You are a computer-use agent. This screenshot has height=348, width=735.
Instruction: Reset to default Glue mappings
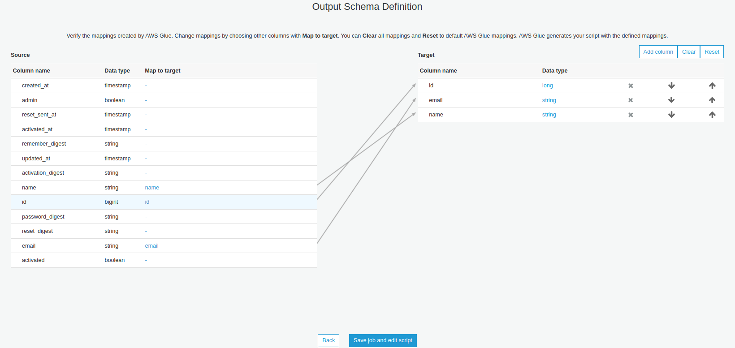pos(712,52)
